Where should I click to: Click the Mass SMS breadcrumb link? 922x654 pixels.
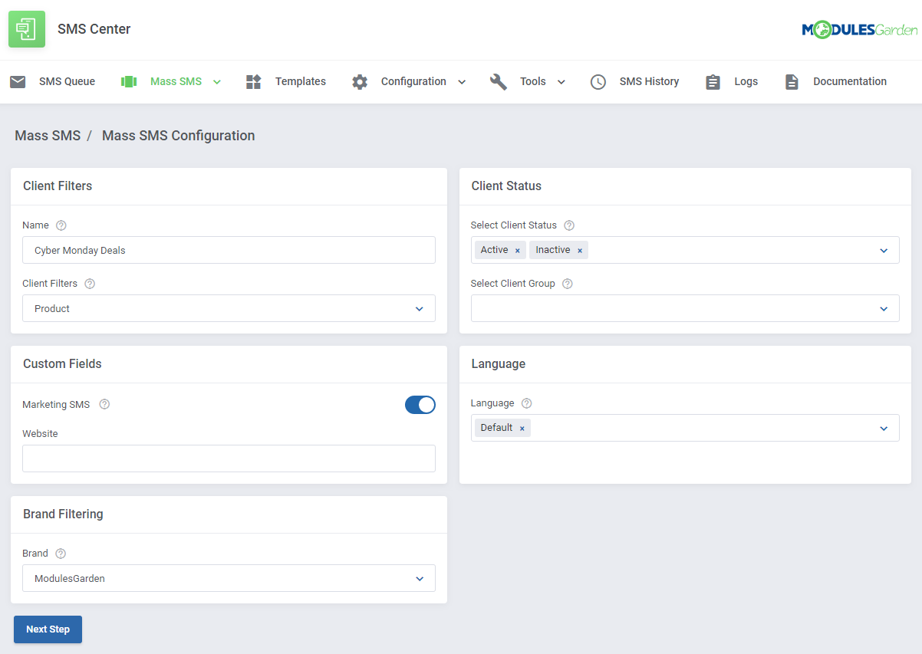(x=48, y=135)
